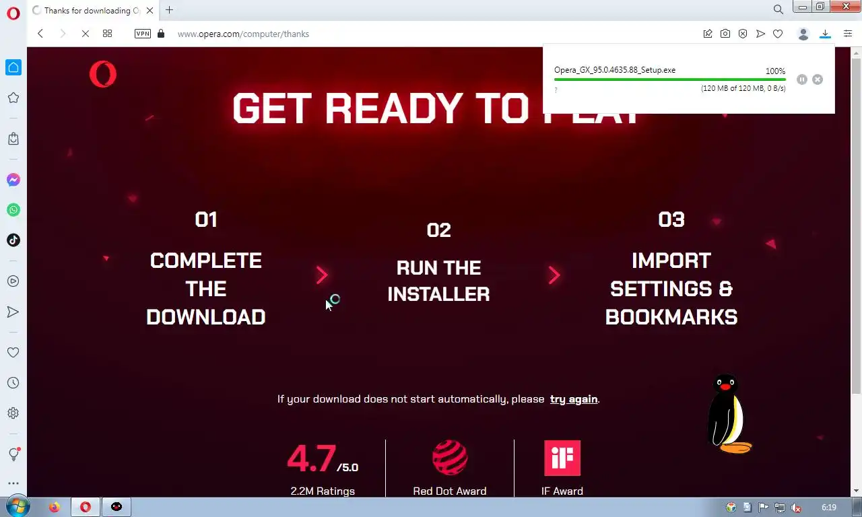Open the Bookmarks star in the sidebar
The image size is (862, 517).
pyautogui.click(x=13, y=98)
